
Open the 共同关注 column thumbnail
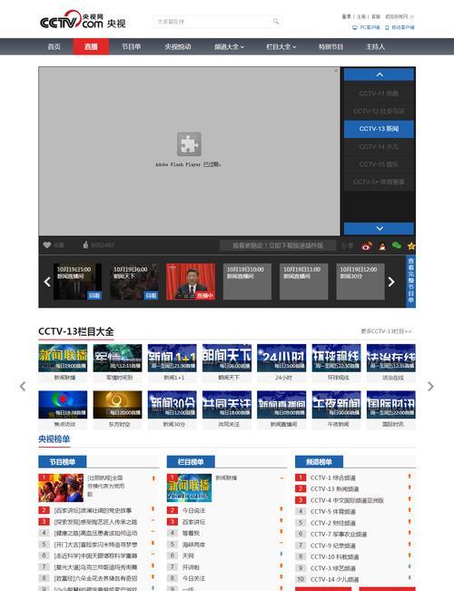pyautogui.click(x=227, y=404)
